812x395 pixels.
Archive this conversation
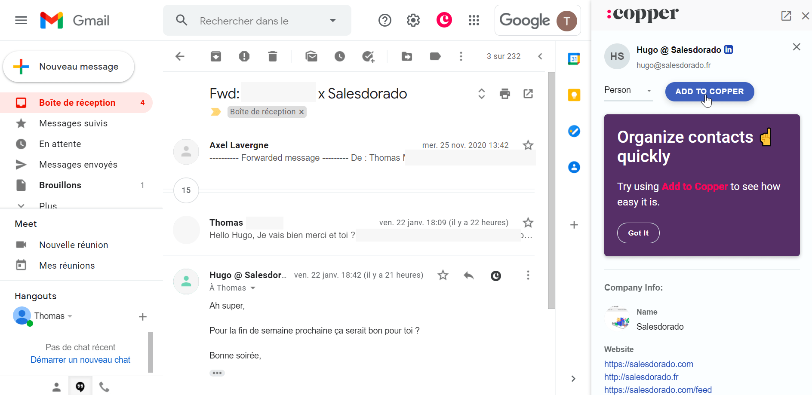pos(216,56)
